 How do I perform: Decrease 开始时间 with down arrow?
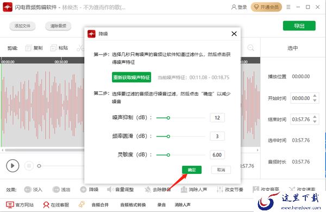tap(315, 101)
